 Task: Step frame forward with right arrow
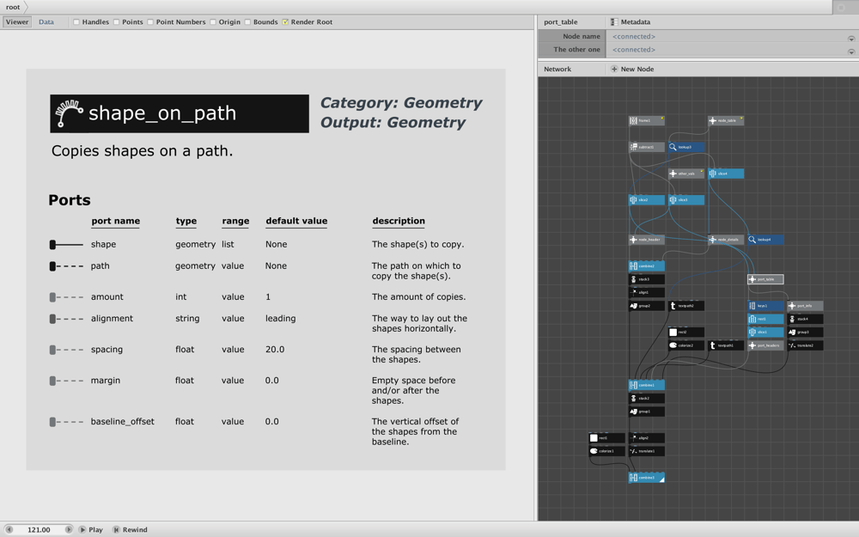(69, 529)
